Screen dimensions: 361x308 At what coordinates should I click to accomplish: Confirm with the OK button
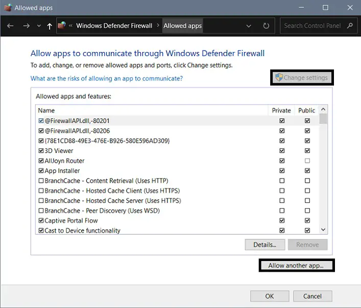[270, 296]
